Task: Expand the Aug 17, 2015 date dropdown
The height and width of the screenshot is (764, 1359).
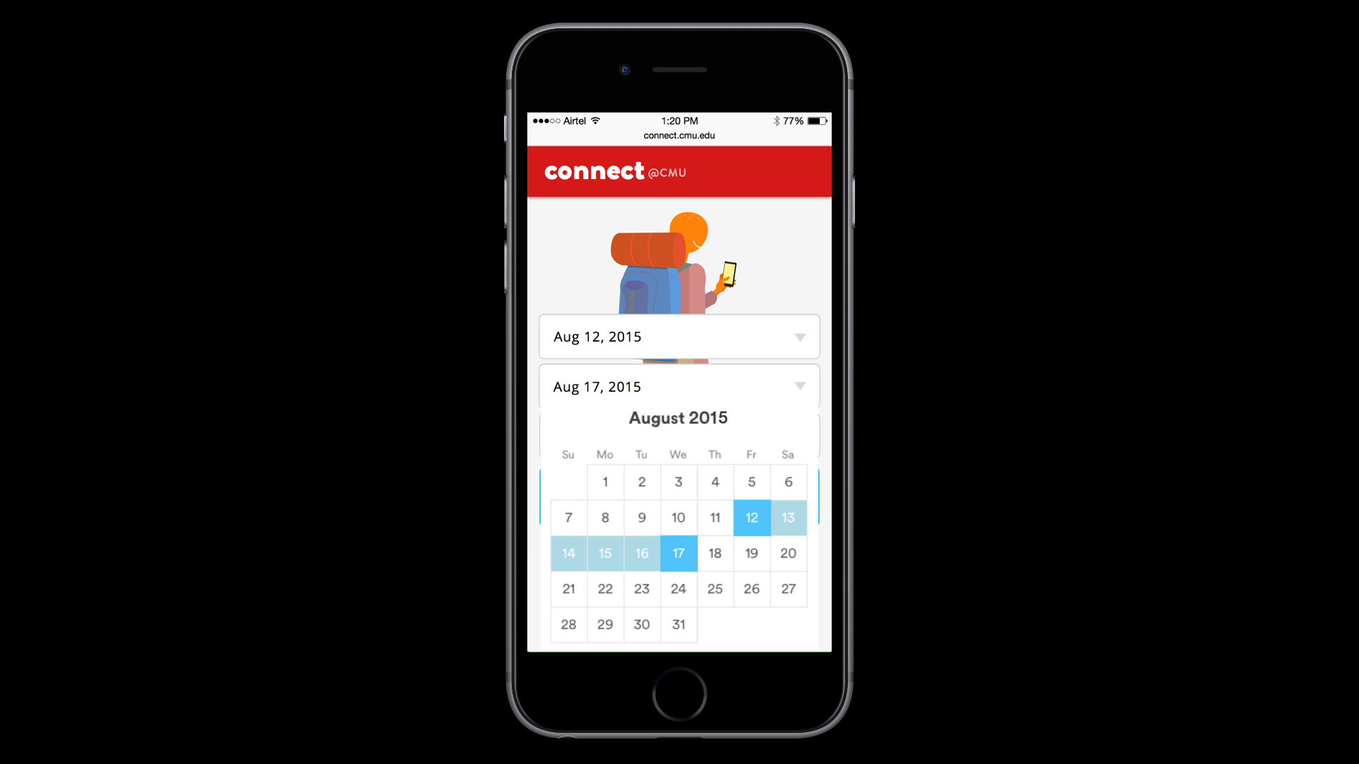Action: (x=799, y=386)
